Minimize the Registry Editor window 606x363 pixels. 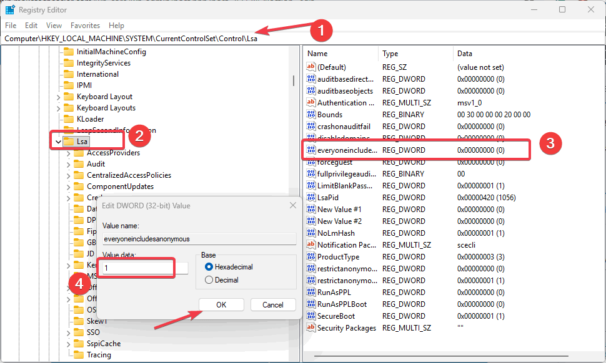coord(534,9)
